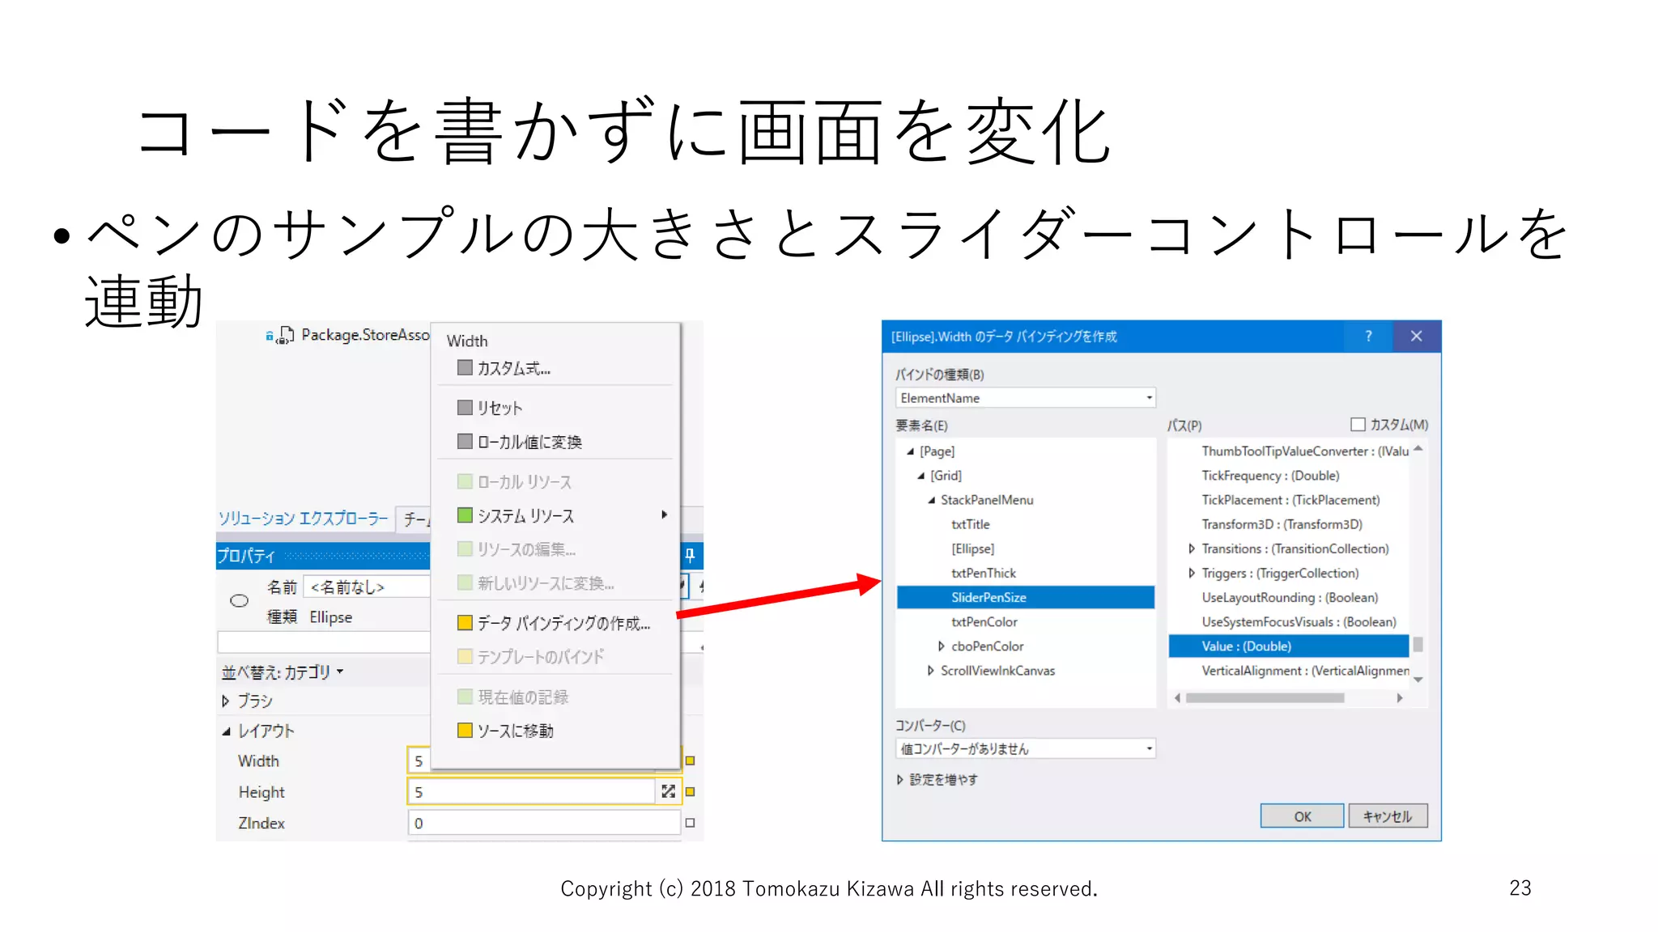Image resolution: width=1658 pixels, height=932 pixels.
Task: Choose ソースに移動 menu entry
Action: pyautogui.click(x=515, y=731)
